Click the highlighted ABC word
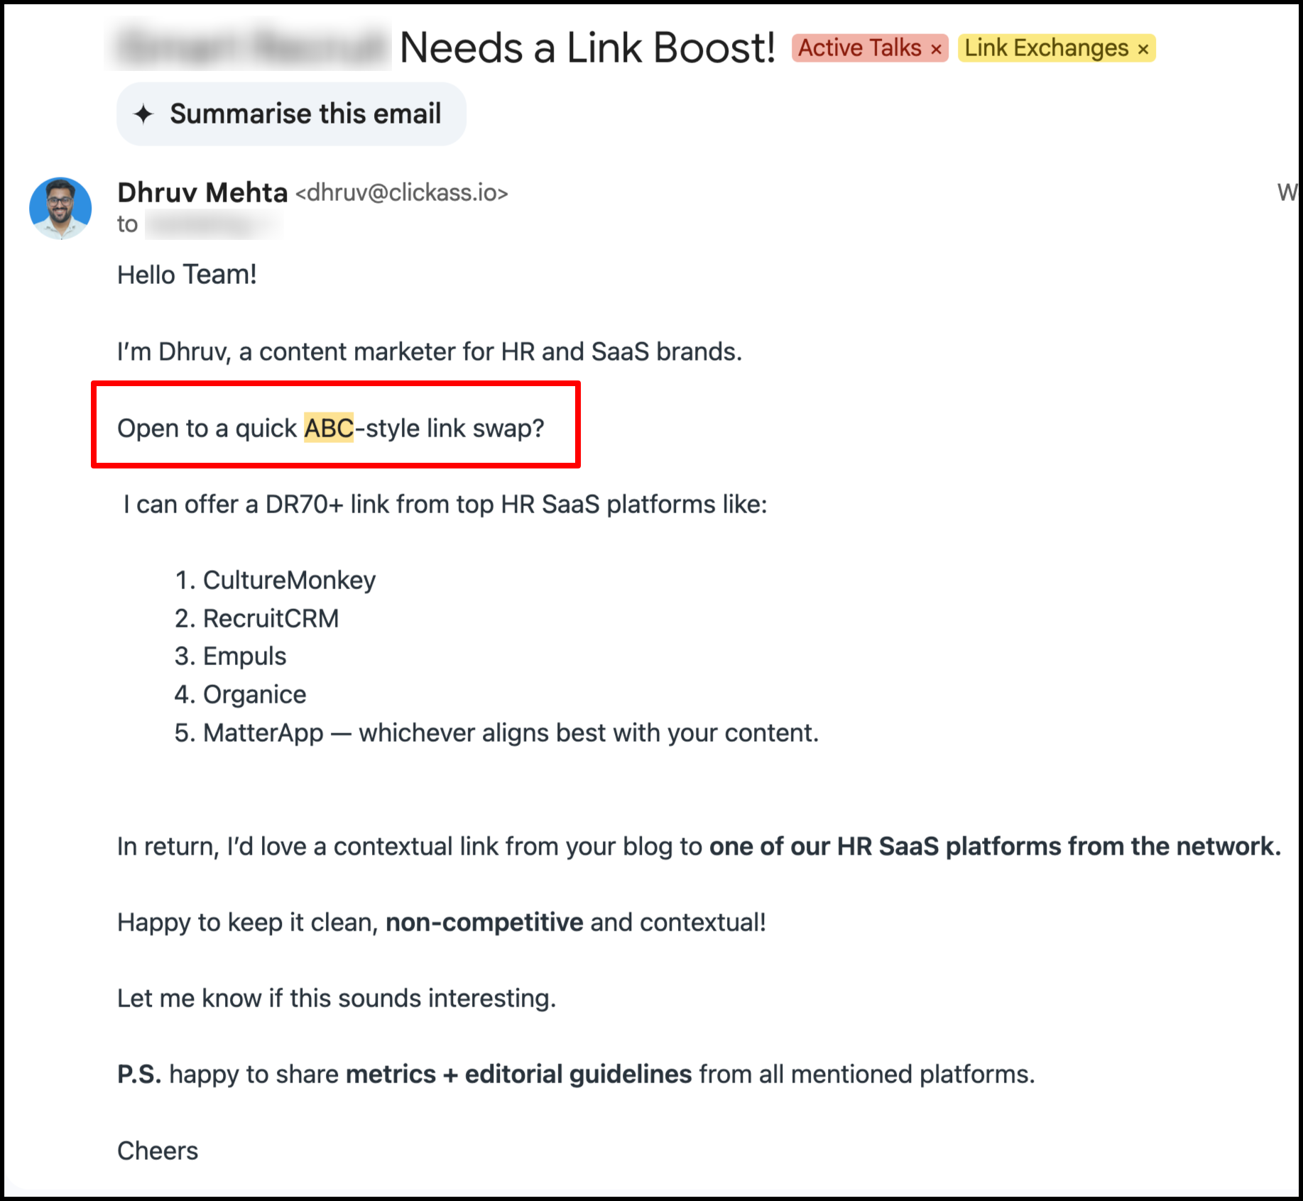Viewport: 1303px width, 1201px height. click(x=329, y=428)
